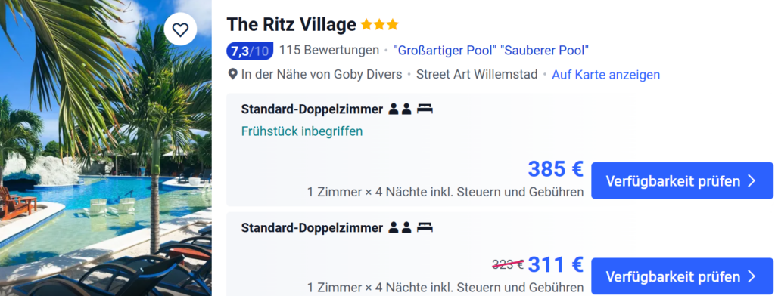This screenshot has width=775, height=296.
Task: Click bed icon in first room row
Action: pos(425,109)
